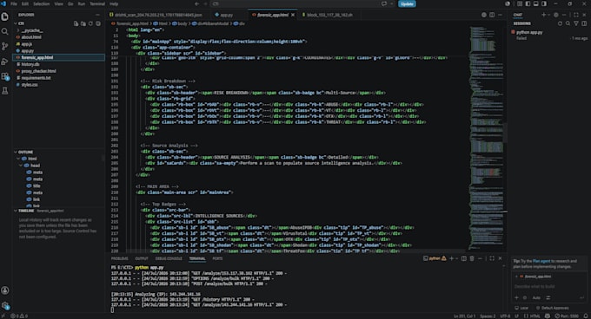This screenshot has width=591, height=319.
Task: Open the Auto model picker in chat
Action: pos(536,297)
